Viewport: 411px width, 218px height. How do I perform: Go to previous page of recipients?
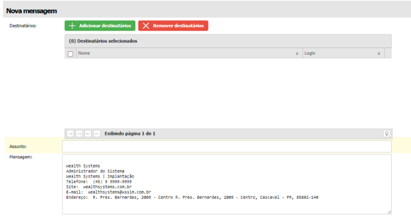[x=79, y=134]
